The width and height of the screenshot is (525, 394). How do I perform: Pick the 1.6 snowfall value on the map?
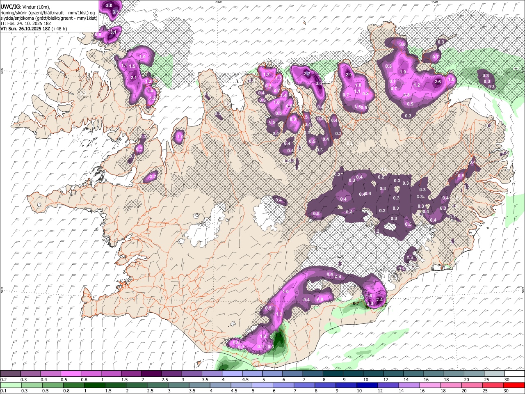click(369, 295)
